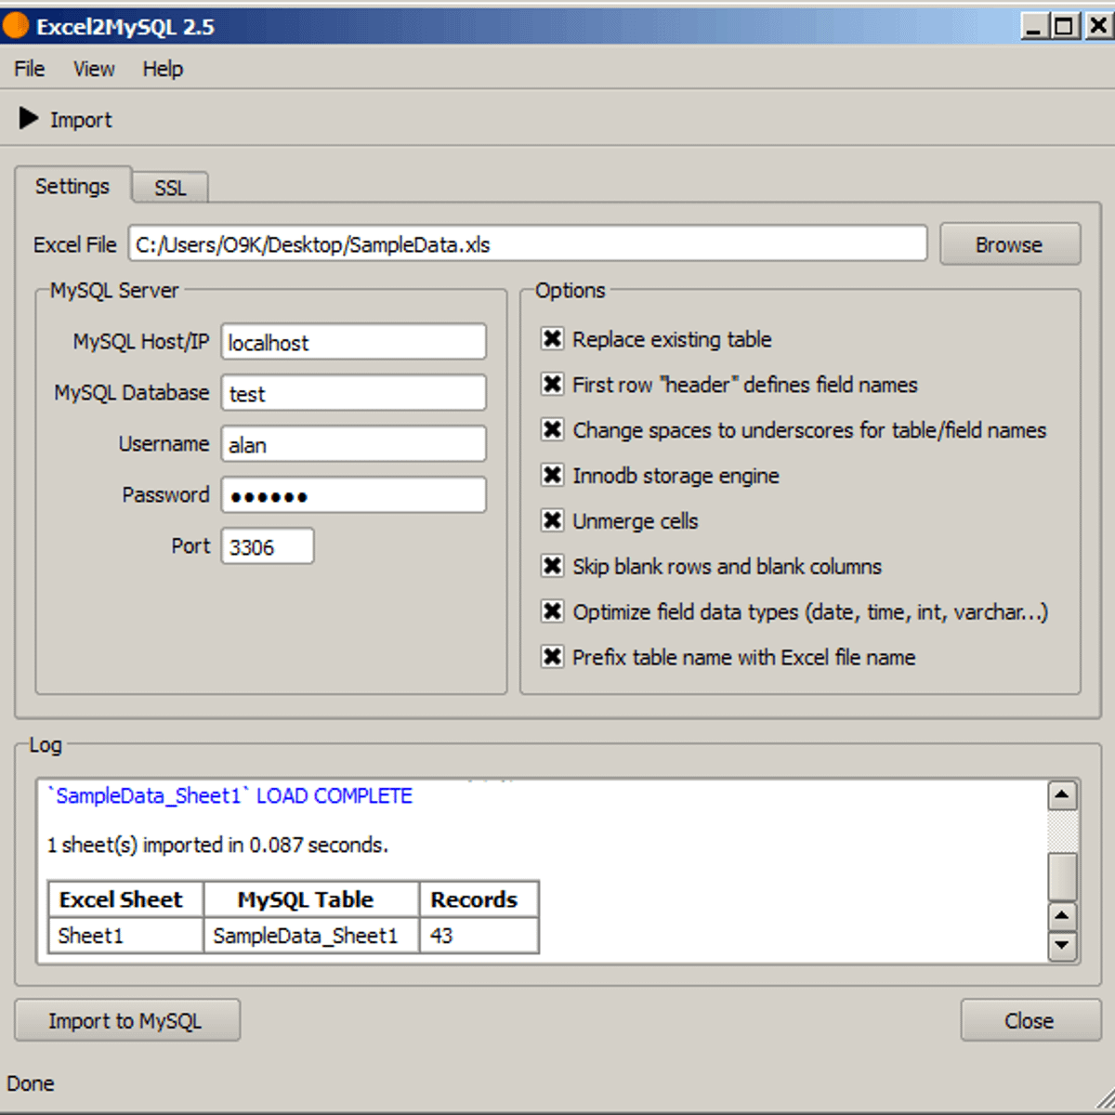The height and width of the screenshot is (1115, 1115).
Task: Click the SampleData_Sheet1 table cell
Action: [311, 936]
